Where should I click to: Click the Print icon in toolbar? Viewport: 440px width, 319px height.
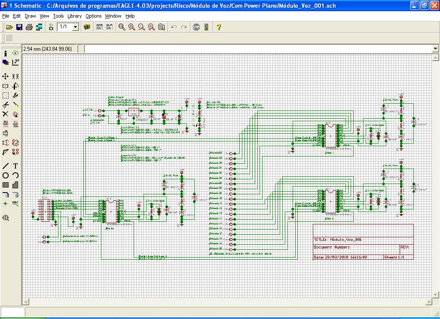pyautogui.click(x=29, y=27)
